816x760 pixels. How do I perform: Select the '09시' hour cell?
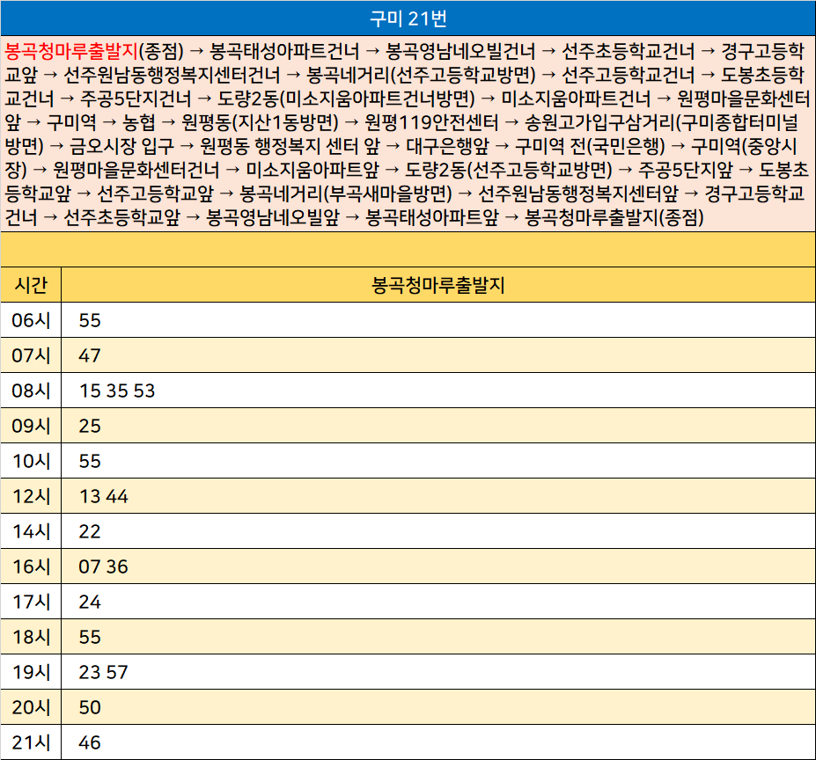pos(31,426)
